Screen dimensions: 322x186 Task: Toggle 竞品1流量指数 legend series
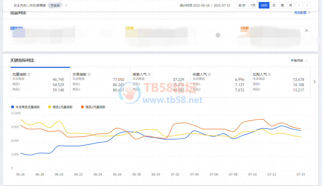click(x=60, y=107)
